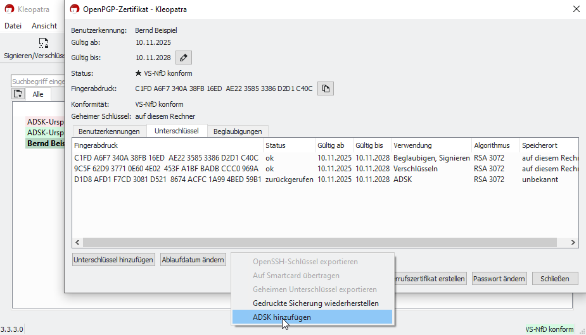The image size is (586, 335).
Task: Click the Passwort ändern button
Action: point(499,279)
